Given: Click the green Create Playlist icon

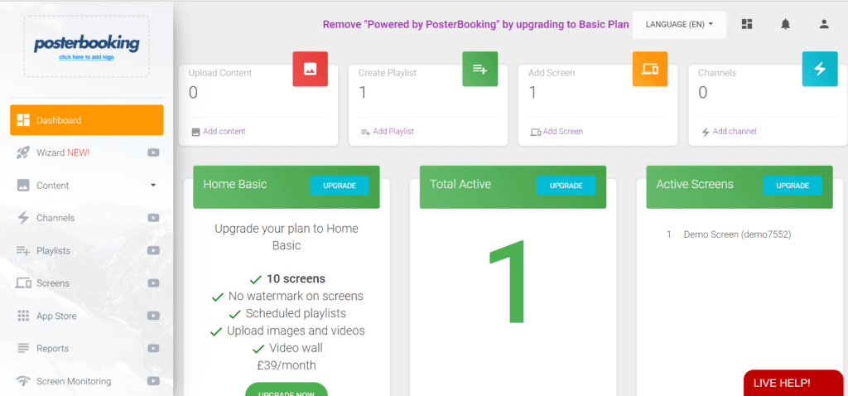Looking at the screenshot, I should pos(479,69).
